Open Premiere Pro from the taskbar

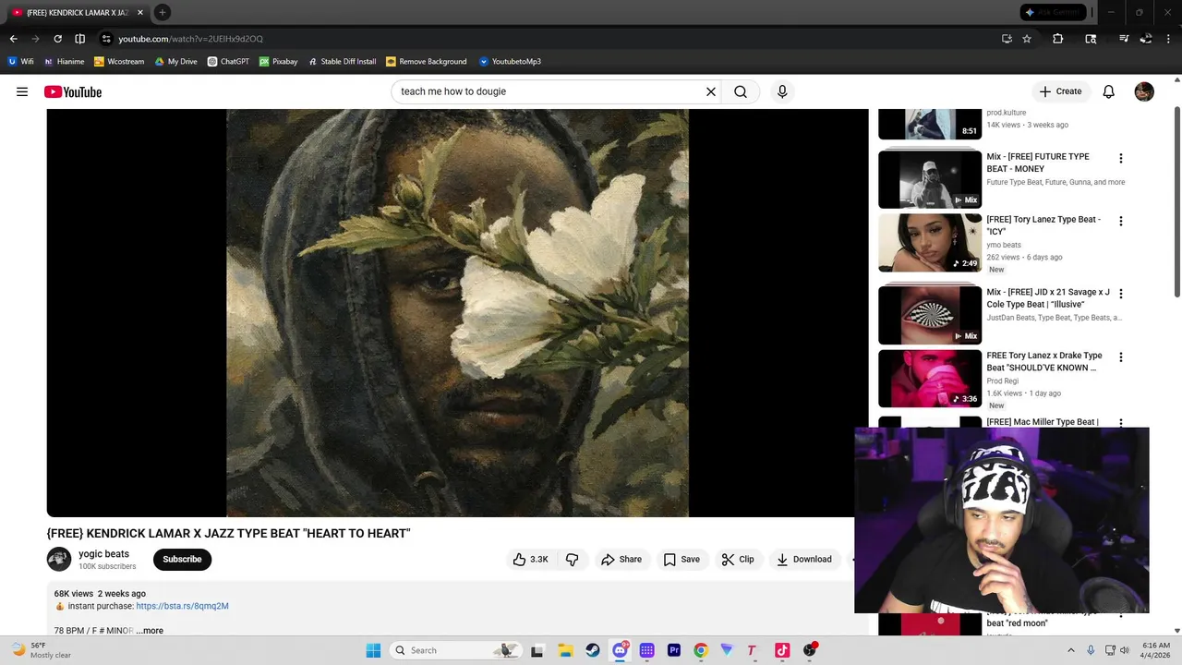pyautogui.click(x=674, y=650)
